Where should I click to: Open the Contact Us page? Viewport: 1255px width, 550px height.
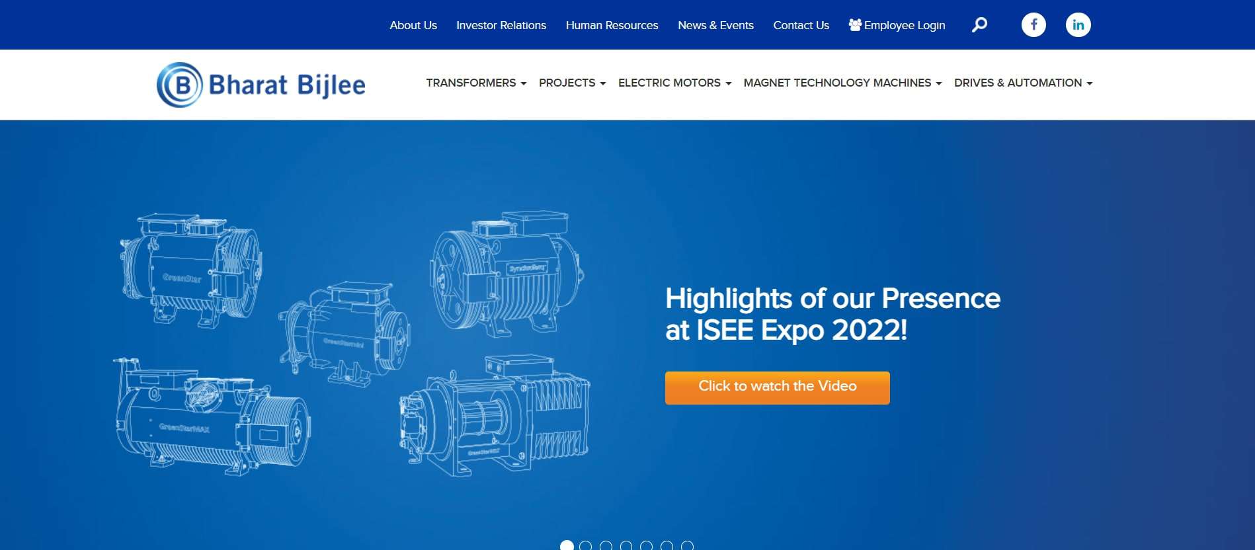coord(801,25)
